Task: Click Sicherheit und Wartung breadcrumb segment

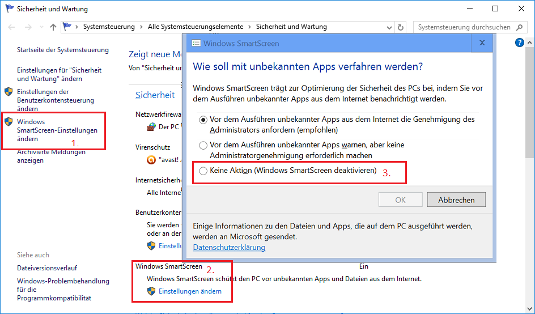Action: (291, 27)
